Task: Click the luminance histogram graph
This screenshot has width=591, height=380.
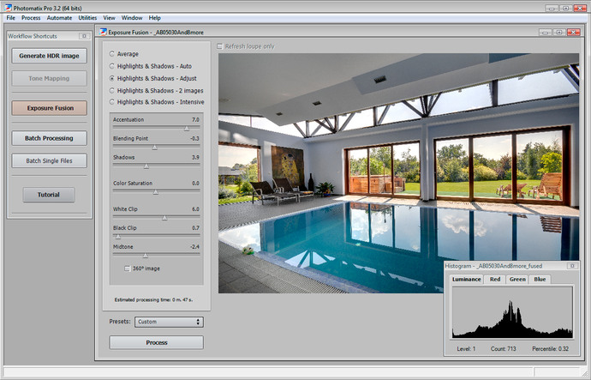Action: (x=512, y=312)
